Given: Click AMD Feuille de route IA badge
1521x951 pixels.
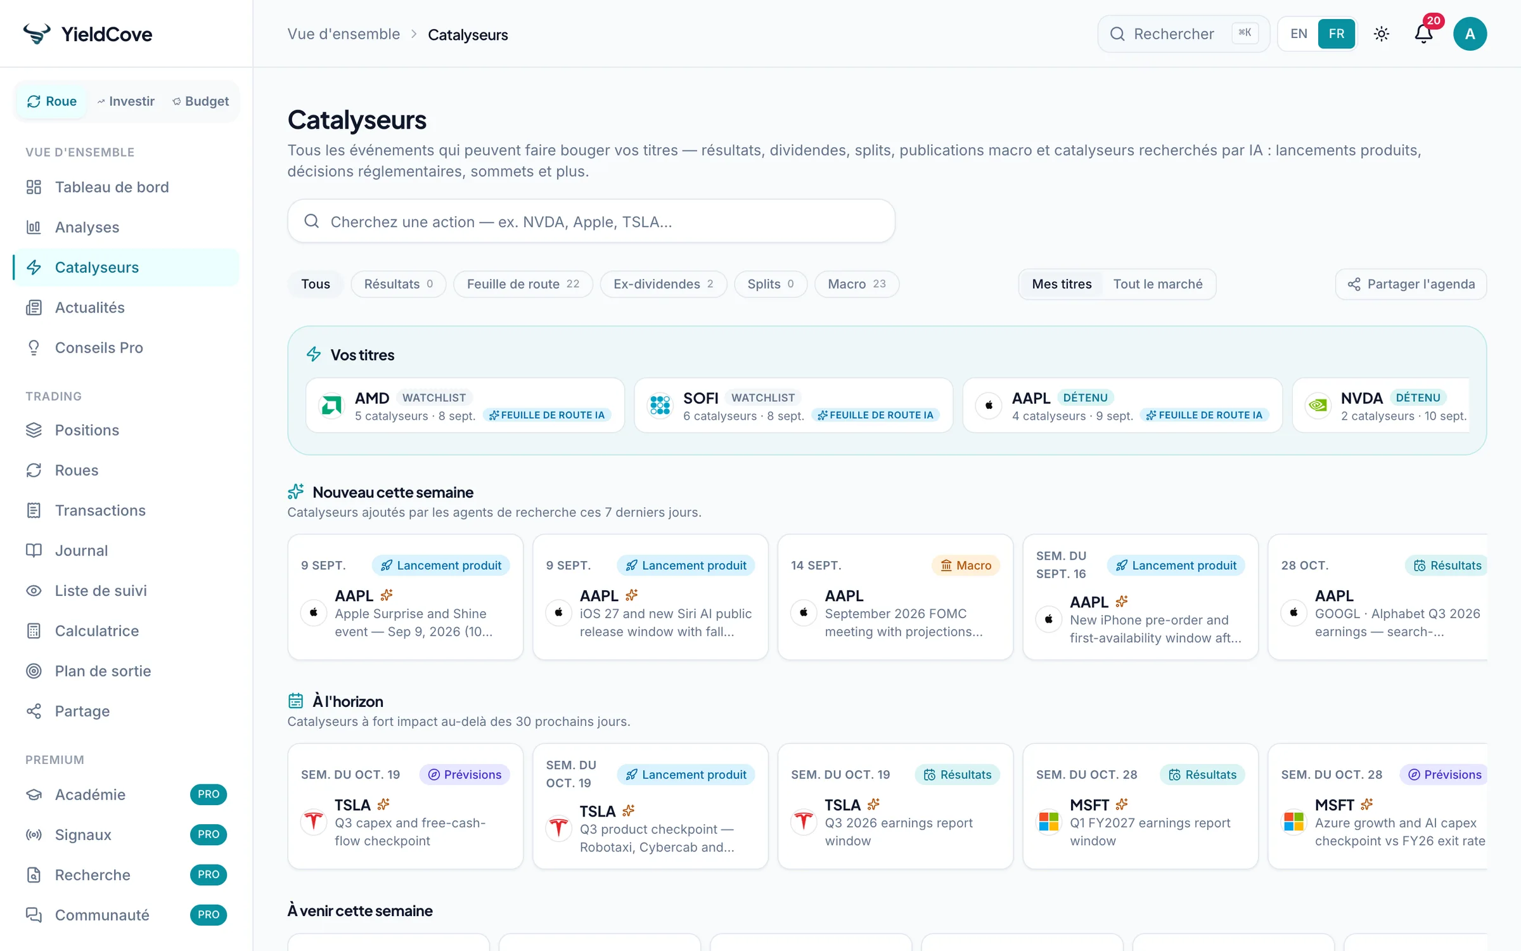Looking at the screenshot, I should (x=548, y=415).
